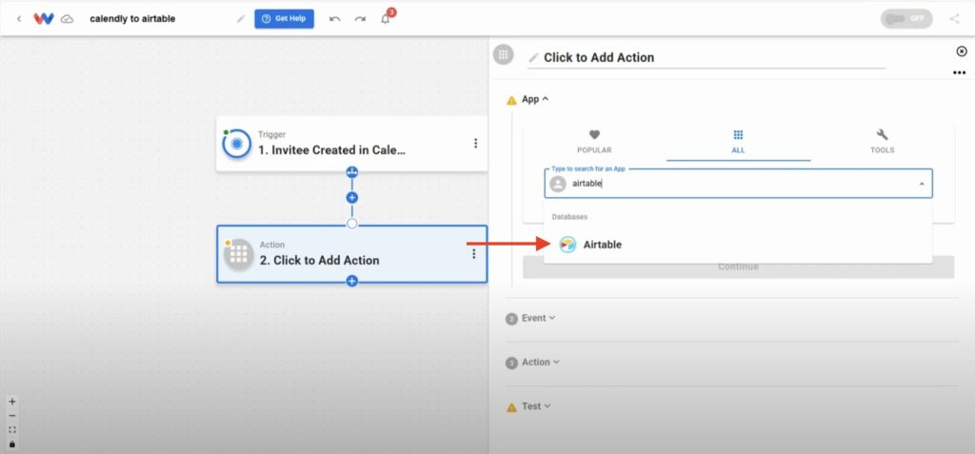Toggle canvas lock icon
Image resolution: width=975 pixels, height=454 pixels.
[x=12, y=444]
